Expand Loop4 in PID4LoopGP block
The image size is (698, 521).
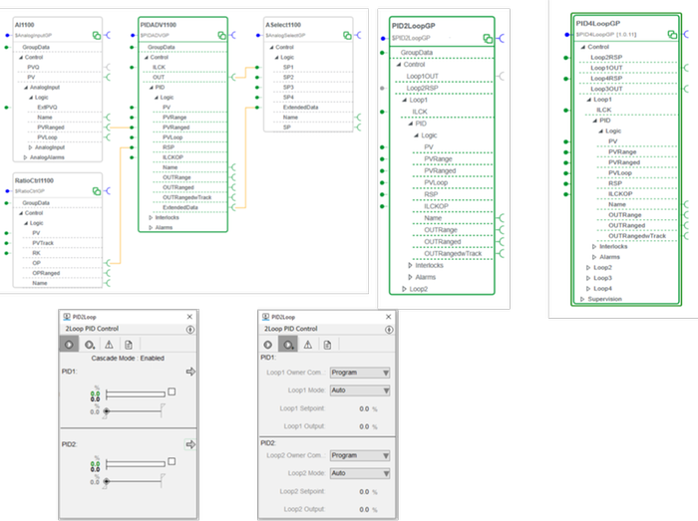(588, 289)
